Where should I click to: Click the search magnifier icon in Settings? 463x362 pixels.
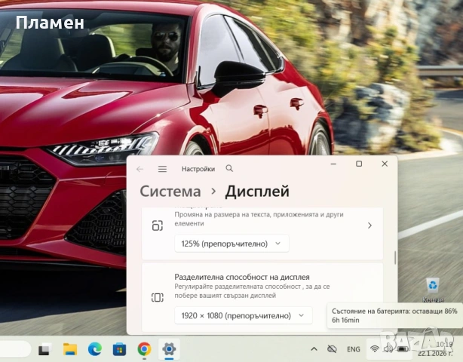pos(229,168)
